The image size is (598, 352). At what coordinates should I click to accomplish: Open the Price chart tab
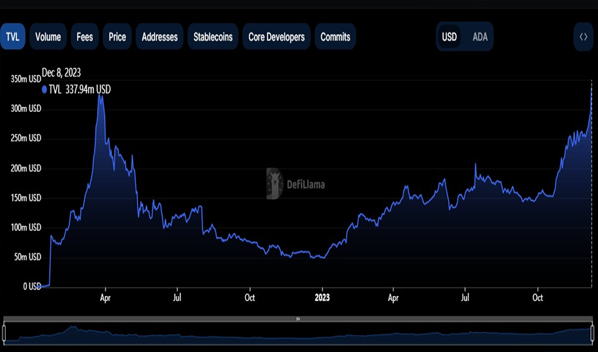point(117,36)
